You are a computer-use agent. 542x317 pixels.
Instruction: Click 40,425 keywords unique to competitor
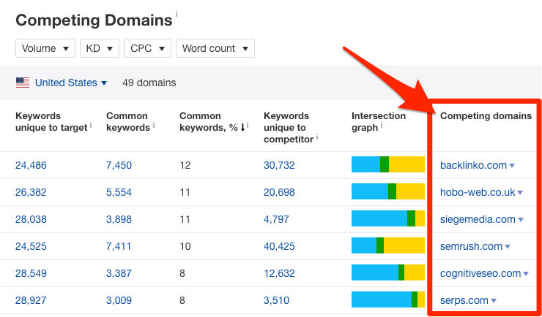pos(279,246)
